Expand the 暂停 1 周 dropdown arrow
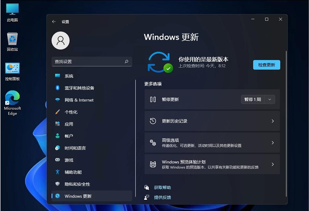Viewport: 309px width, 211px height. coord(270,99)
